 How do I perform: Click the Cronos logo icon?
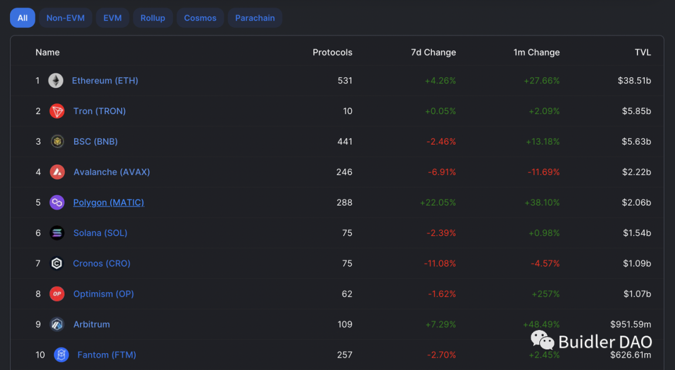click(57, 263)
